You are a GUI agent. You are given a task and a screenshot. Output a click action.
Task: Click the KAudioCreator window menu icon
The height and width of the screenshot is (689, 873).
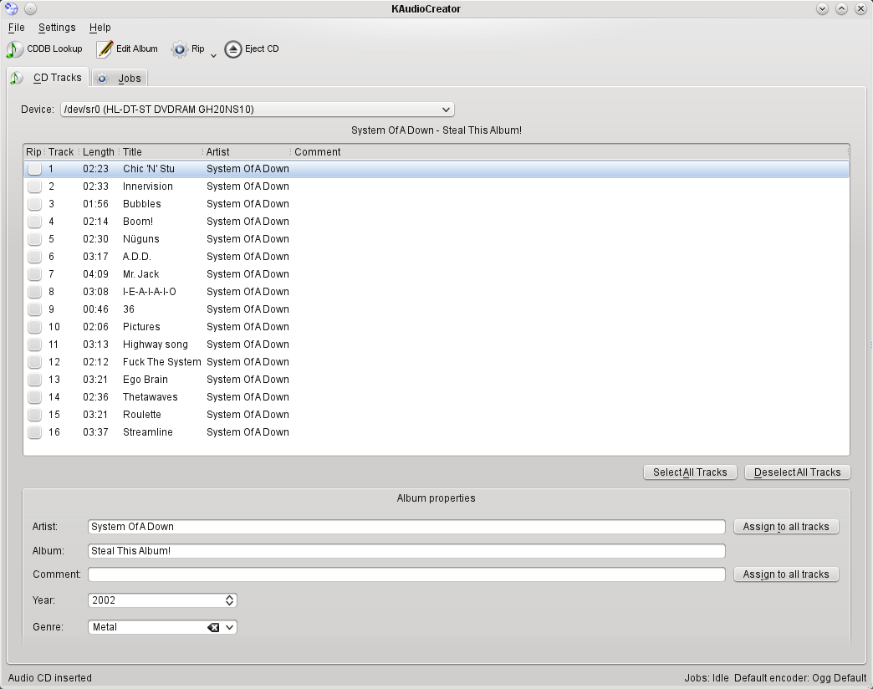pyautogui.click(x=12, y=9)
